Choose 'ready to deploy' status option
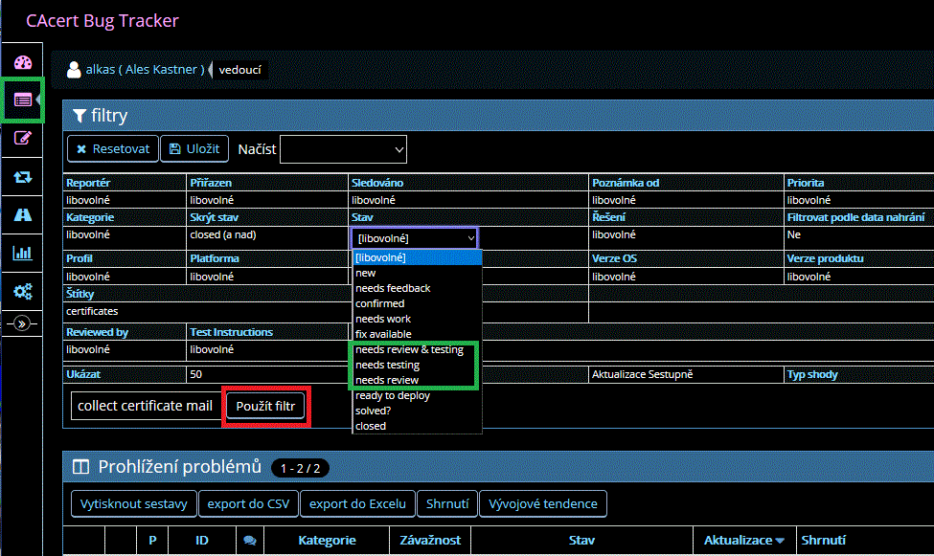934x556 pixels. pyautogui.click(x=393, y=395)
